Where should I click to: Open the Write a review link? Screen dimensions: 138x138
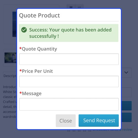pos(121,130)
